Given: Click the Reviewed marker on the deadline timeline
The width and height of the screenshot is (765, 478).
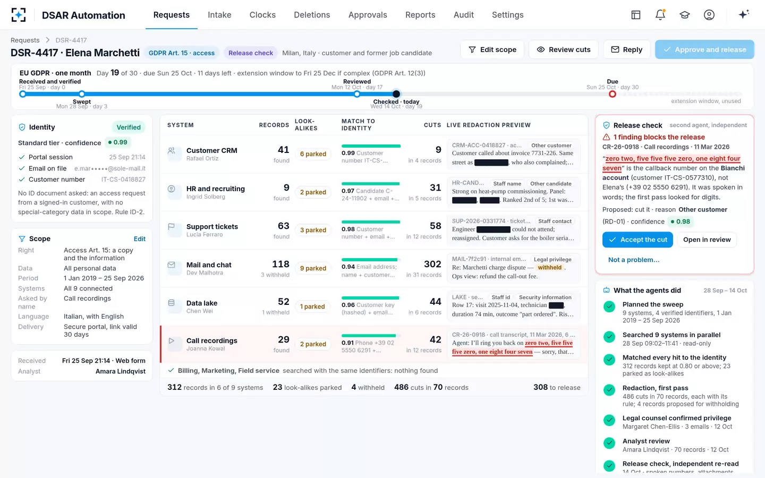Looking at the screenshot, I should (x=357, y=94).
